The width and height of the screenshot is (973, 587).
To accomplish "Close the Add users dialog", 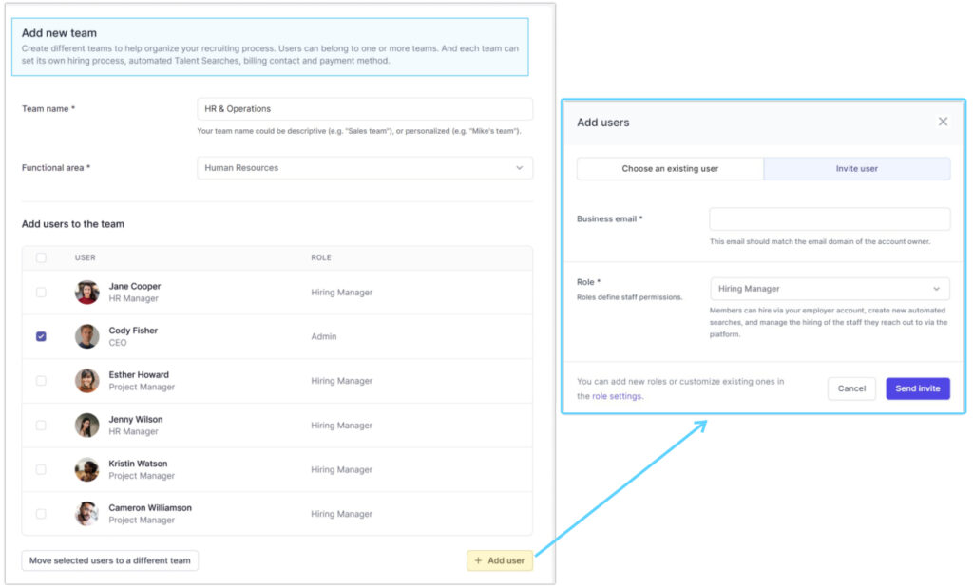I will 943,122.
